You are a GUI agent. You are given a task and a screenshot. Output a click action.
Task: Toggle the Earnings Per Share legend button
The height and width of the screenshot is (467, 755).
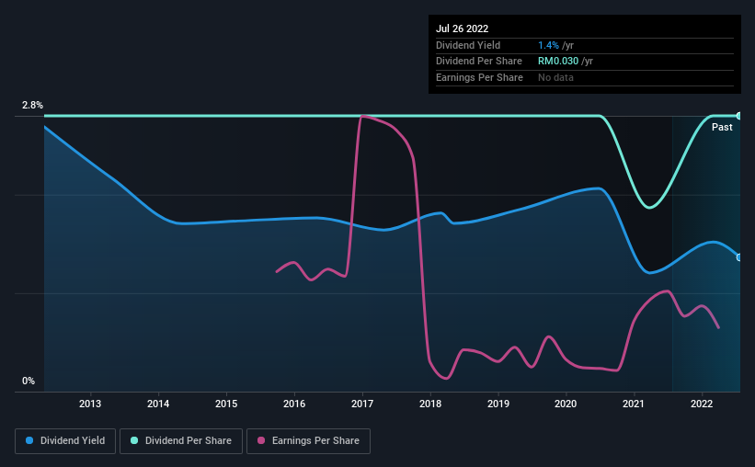click(x=308, y=441)
